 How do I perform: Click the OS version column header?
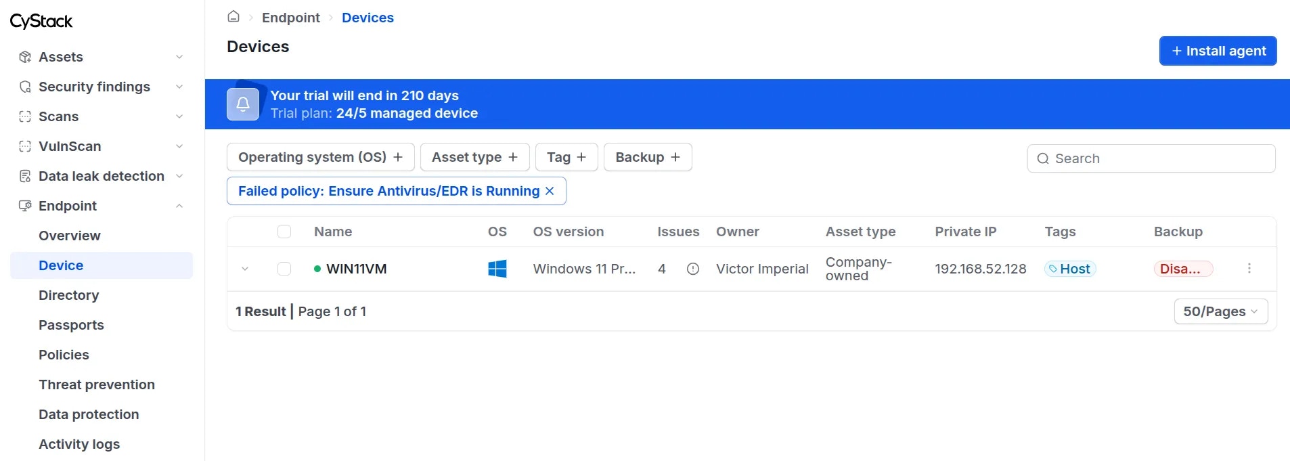[x=569, y=232]
